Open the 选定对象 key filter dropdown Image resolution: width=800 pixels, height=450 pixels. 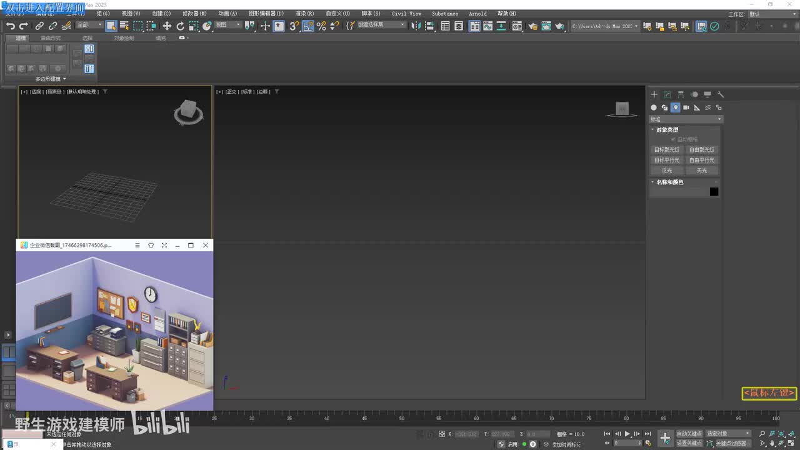pyautogui.click(x=728, y=433)
